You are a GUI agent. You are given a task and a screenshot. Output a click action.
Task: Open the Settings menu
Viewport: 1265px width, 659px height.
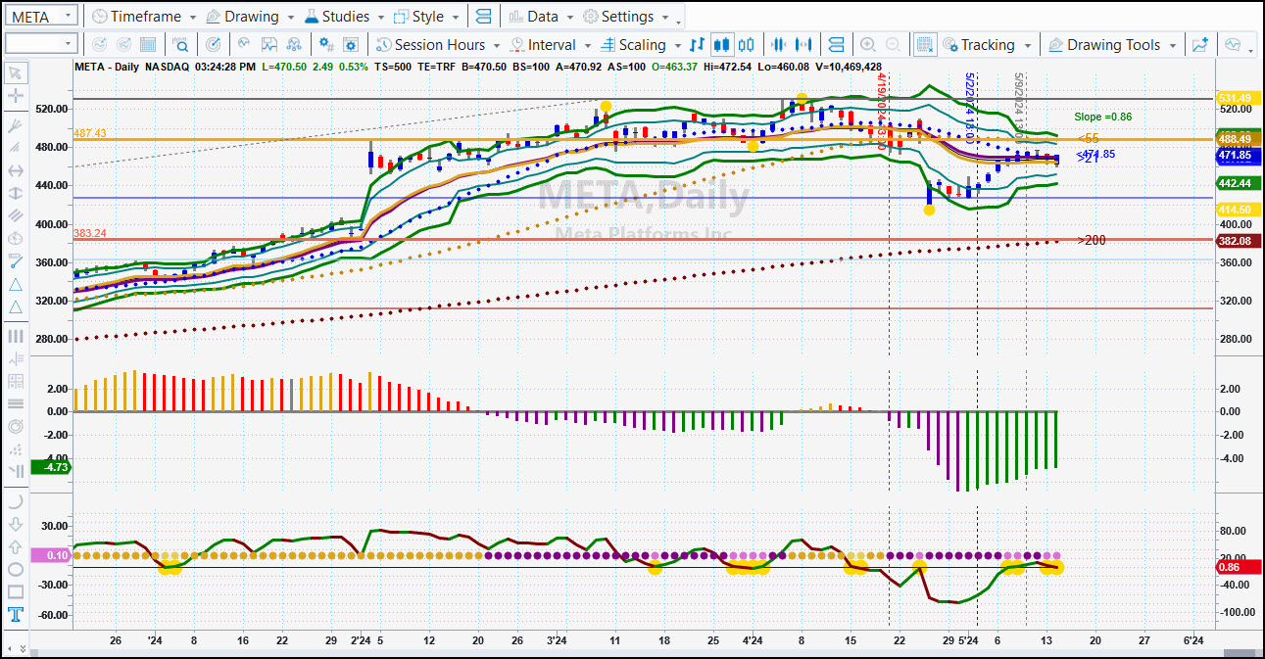(x=626, y=17)
